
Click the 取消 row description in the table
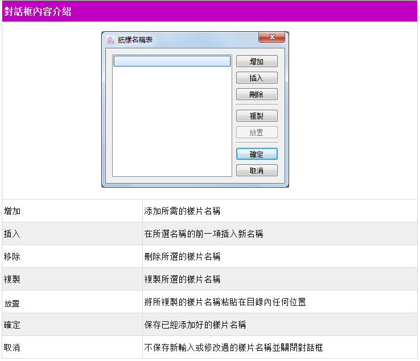234,347
